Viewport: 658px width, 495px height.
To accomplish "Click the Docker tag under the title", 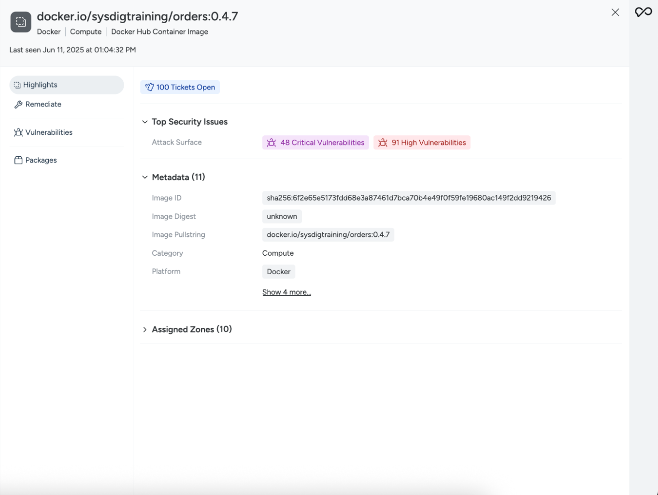I will tap(49, 32).
